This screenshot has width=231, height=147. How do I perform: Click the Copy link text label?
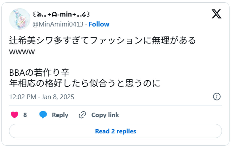pyautogui.click(x=105, y=115)
